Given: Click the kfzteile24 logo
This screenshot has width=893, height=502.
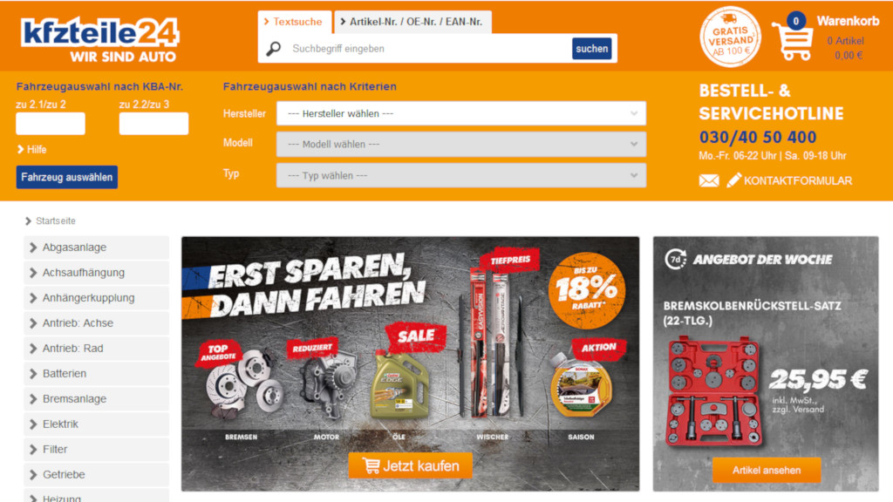Looking at the screenshot, I should click(99, 38).
